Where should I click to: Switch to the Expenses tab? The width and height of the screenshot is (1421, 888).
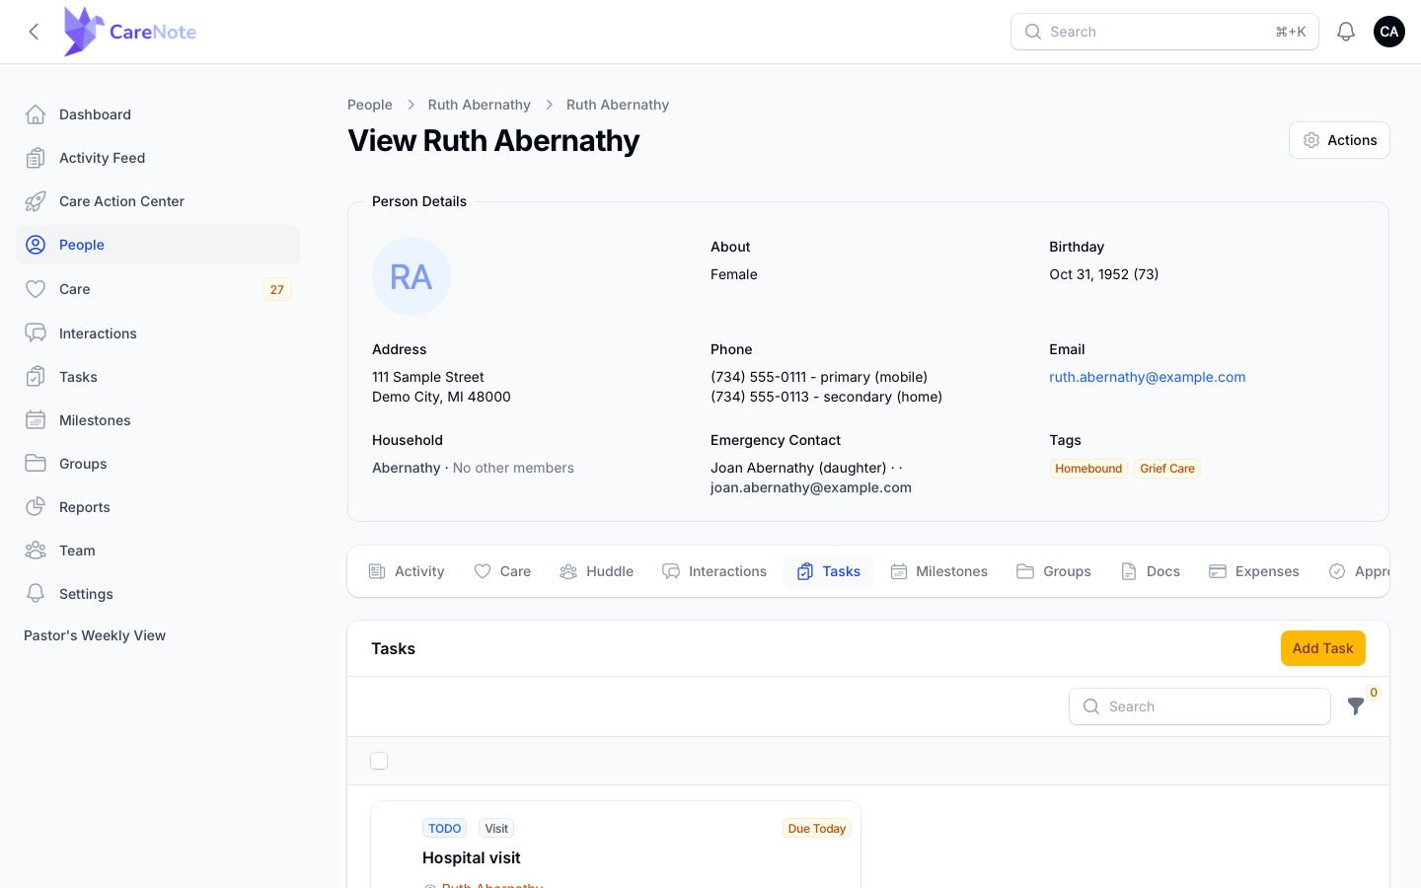1254,571
